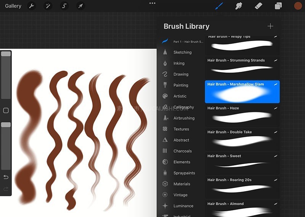Viewport: 305px width, 217px height.
Task: Select Hair Brush - Wispy Tips brush
Action: point(242,45)
